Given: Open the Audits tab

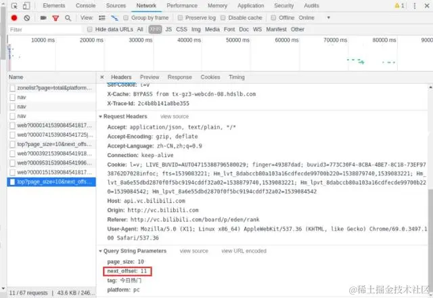Looking at the screenshot, I should (x=311, y=5).
